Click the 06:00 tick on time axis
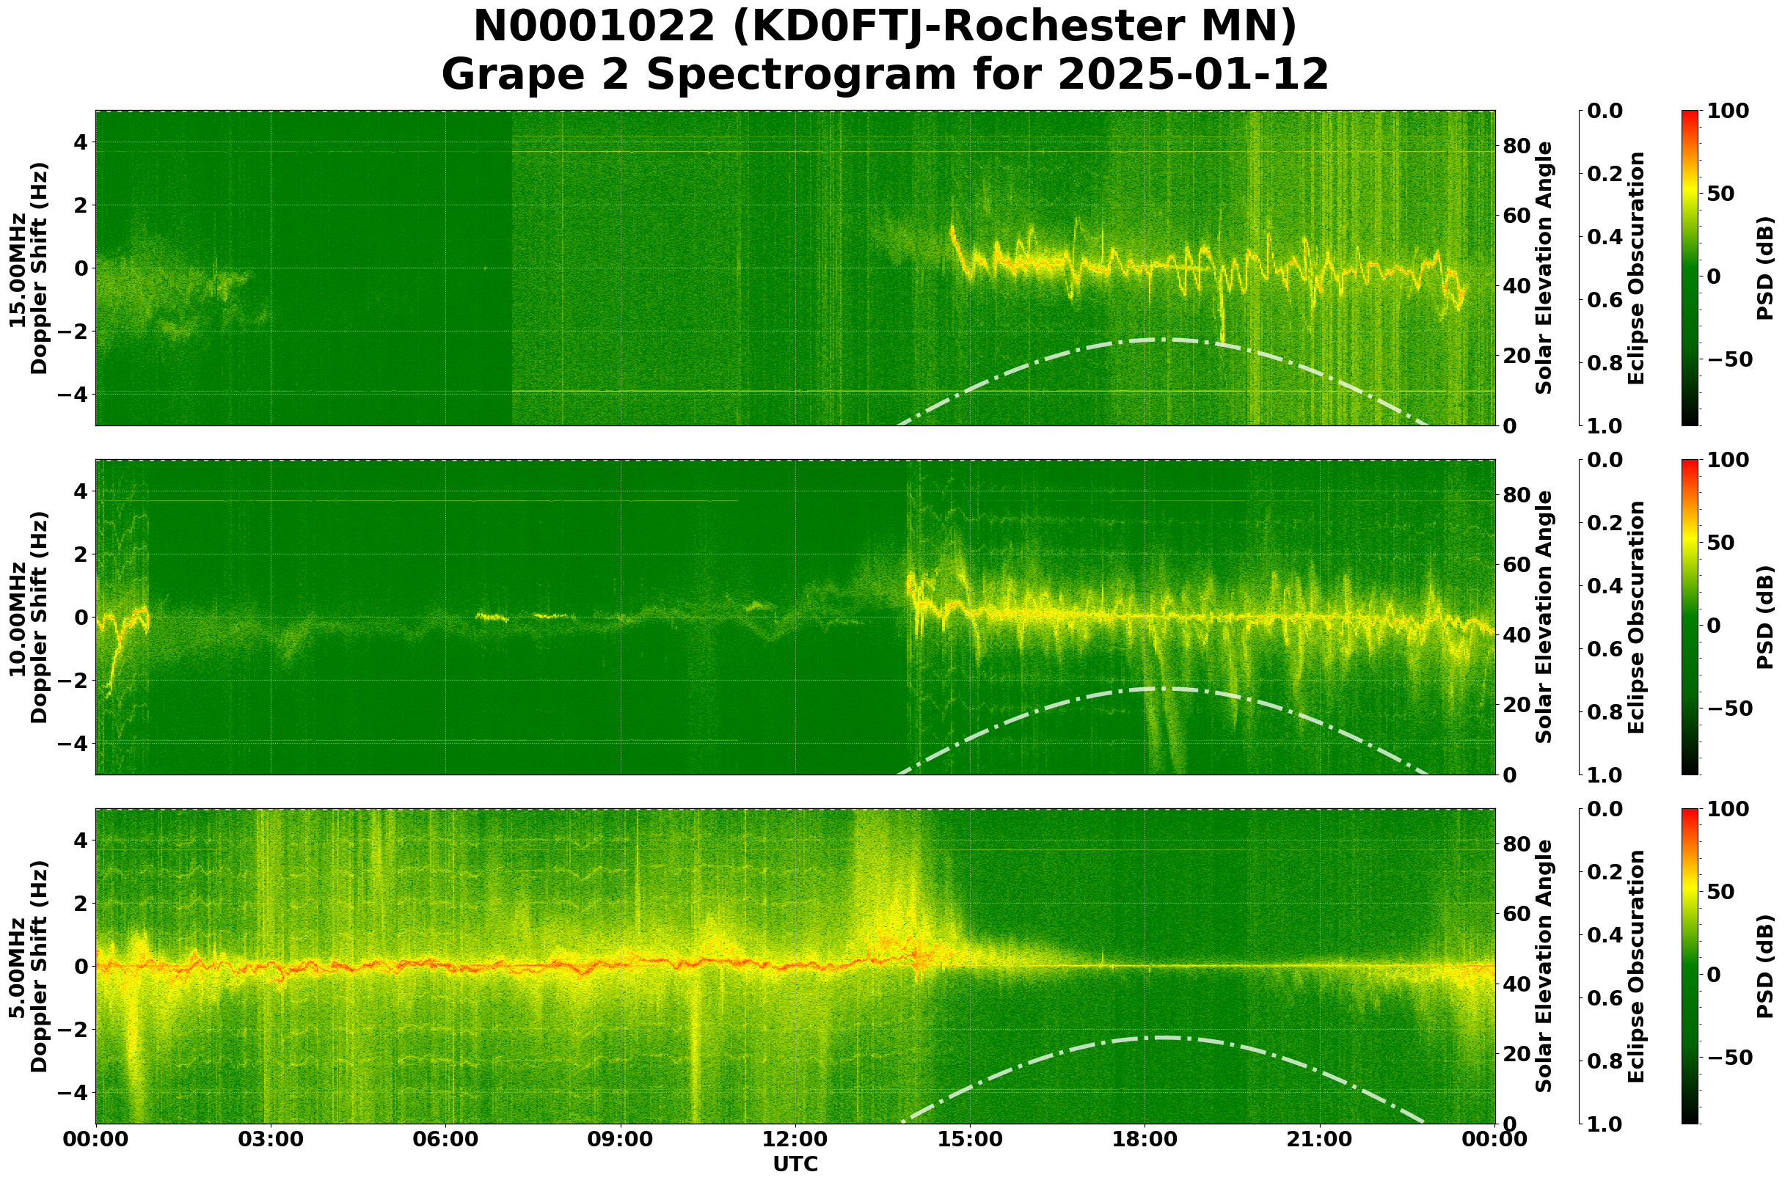The height and width of the screenshot is (1183, 1785). (445, 1139)
